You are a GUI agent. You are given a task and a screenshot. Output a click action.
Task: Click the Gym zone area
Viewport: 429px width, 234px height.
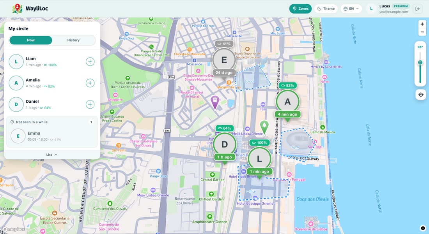coord(298,144)
